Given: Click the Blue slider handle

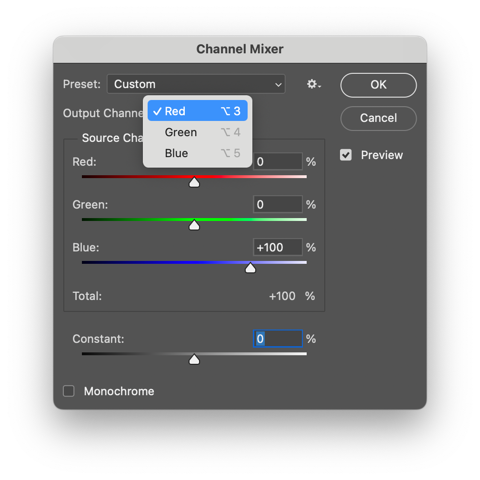Looking at the screenshot, I should coord(250,268).
